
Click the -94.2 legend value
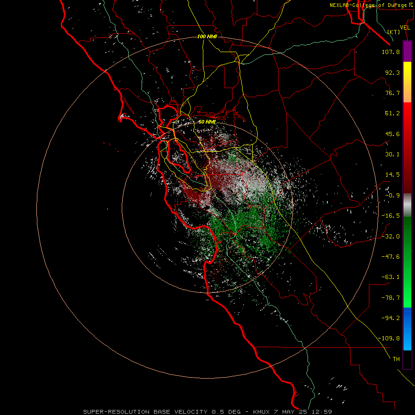(x=391, y=318)
